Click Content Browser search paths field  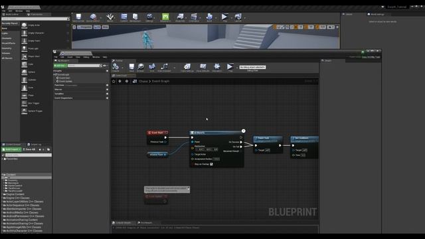(x=29, y=155)
